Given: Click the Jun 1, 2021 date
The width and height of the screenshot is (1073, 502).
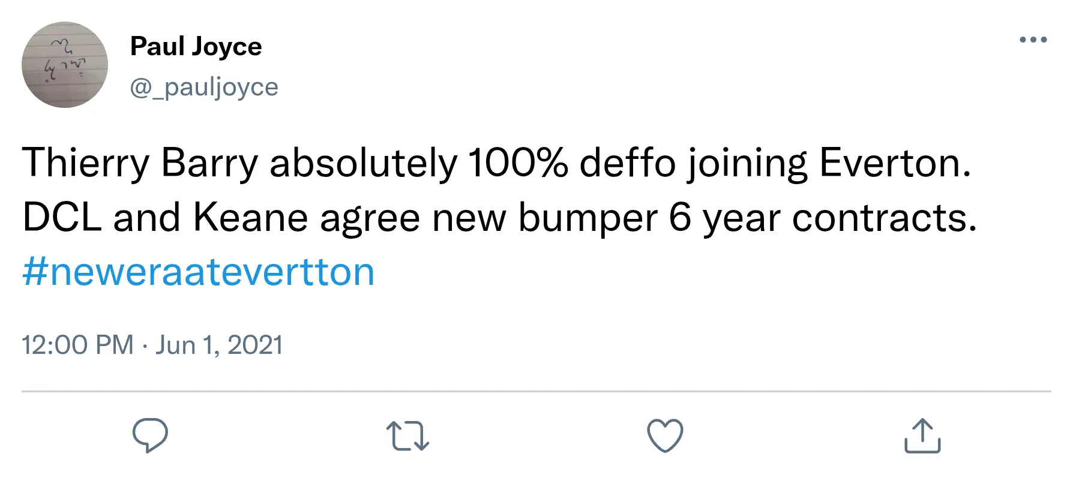Looking at the screenshot, I should click(219, 345).
